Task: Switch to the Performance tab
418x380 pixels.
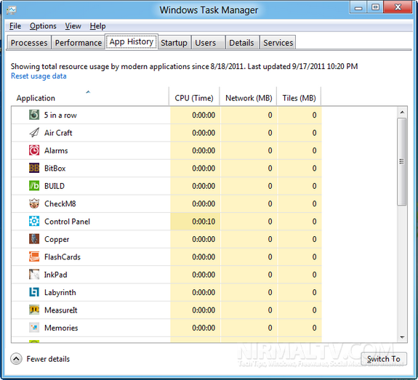Action: 79,43
